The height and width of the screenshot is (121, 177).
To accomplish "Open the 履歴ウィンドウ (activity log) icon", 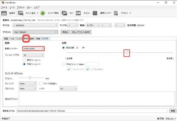I will pyautogui.click(x=95, y=13).
